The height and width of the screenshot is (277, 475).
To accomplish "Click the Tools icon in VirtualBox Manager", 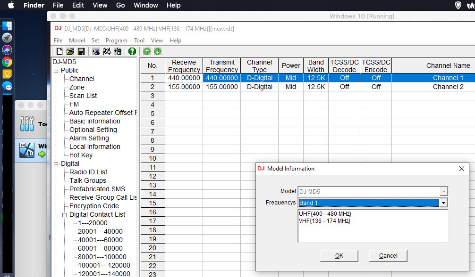I will tap(27, 124).
